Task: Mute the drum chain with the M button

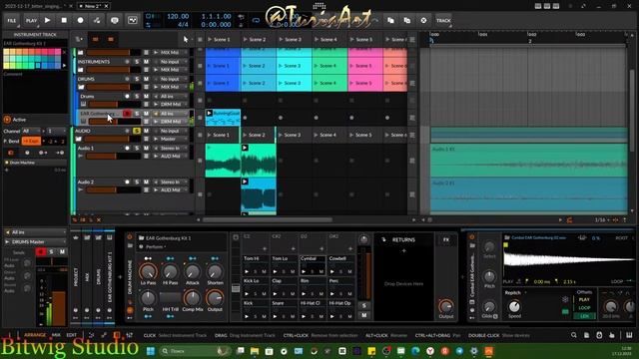Action: click(363, 315)
